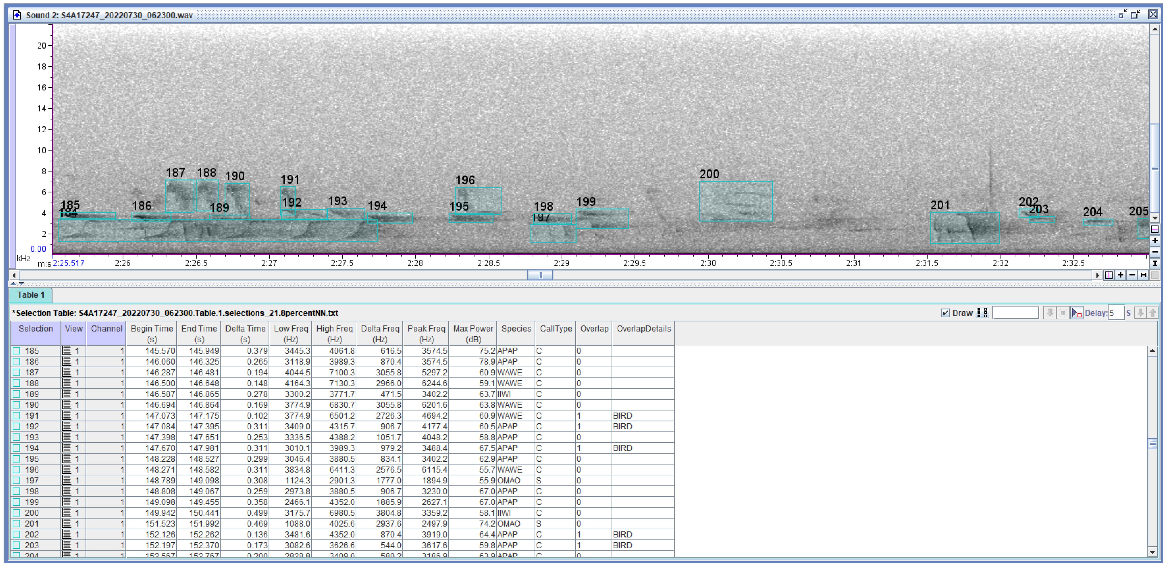Click the Begin Time (s) column header
This screenshot has height=567, width=1167.
tap(151, 334)
